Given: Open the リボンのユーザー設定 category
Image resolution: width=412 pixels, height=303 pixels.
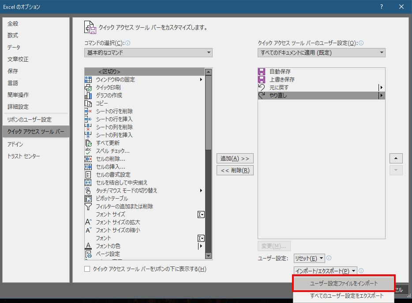Looking at the screenshot, I should [36, 120].
